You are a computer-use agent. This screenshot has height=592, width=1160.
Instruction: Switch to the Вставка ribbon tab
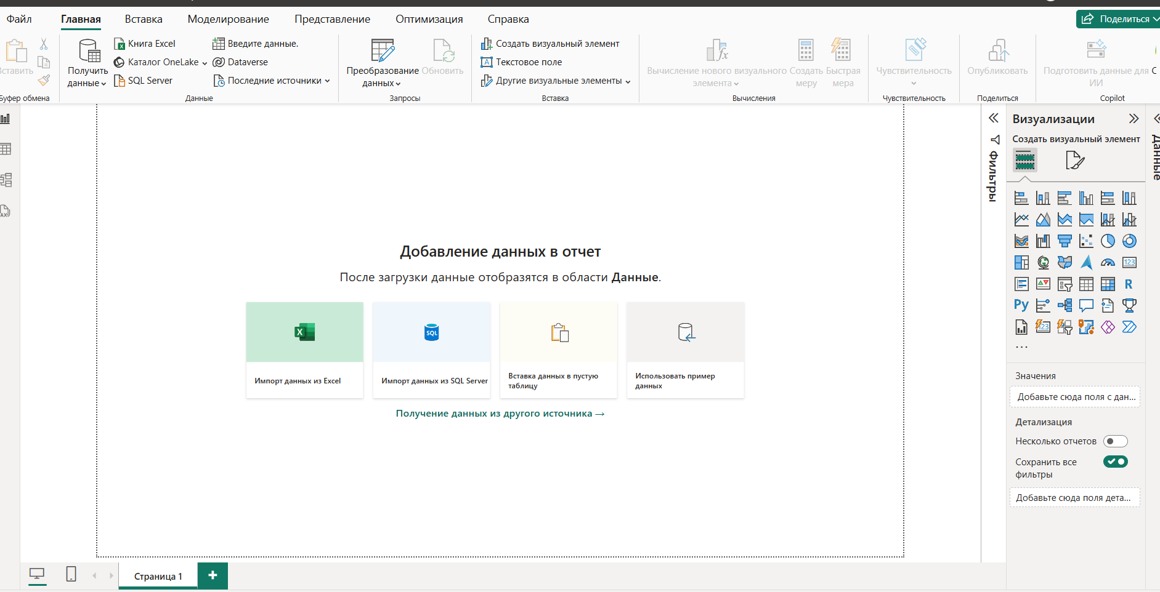click(143, 19)
